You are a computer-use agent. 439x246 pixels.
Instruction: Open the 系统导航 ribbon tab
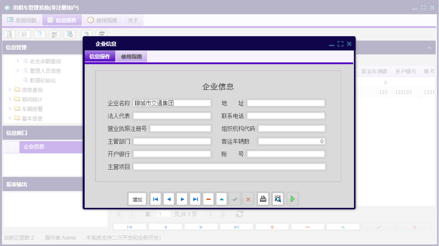[22, 20]
